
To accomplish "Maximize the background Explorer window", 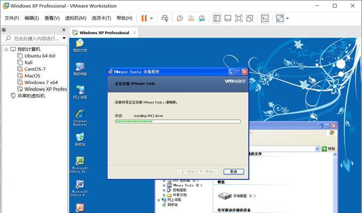I will [x=327, y=126].
